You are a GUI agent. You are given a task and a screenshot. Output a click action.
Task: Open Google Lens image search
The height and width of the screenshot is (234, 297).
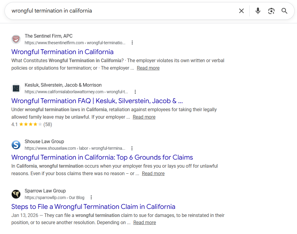click(x=271, y=11)
